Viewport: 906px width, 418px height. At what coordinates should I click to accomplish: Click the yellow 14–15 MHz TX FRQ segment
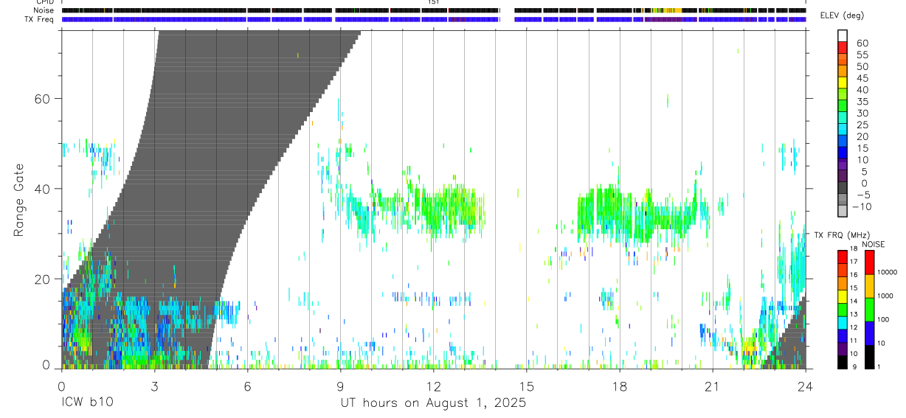[843, 295]
